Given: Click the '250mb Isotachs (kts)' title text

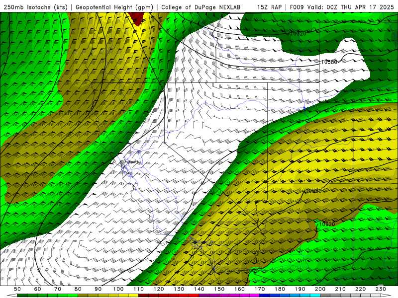Looking at the screenshot, I should [36, 7].
